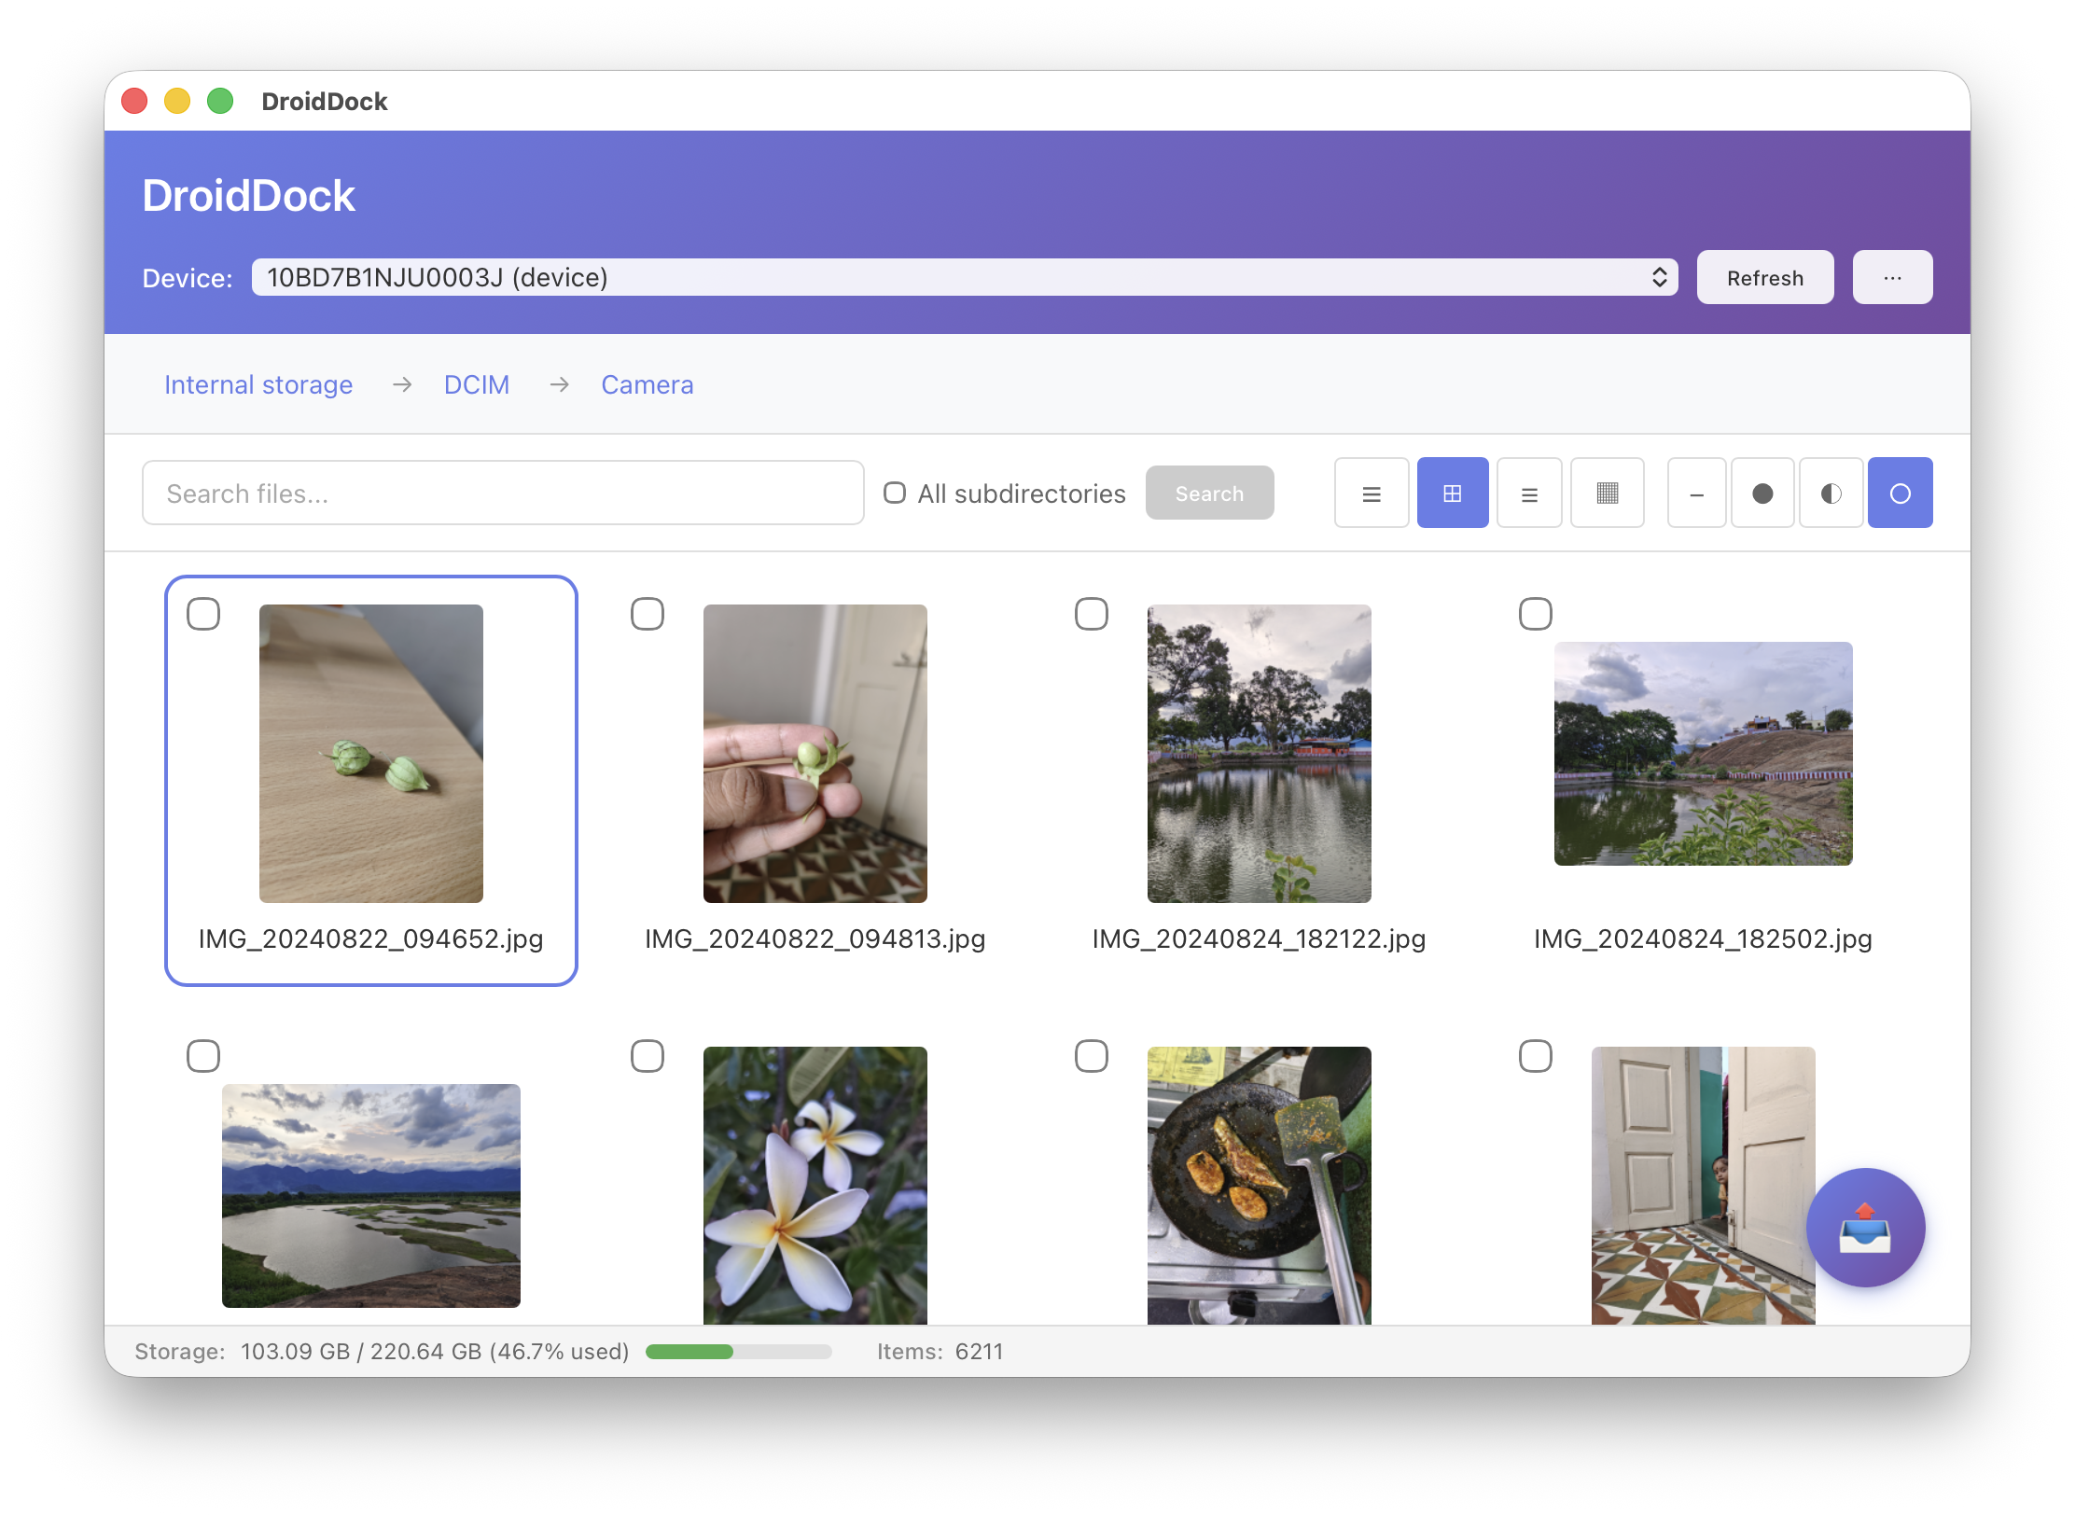Navigate to the Camera folder link
Screen dimensions: 2075x1515
click(647, 384)
